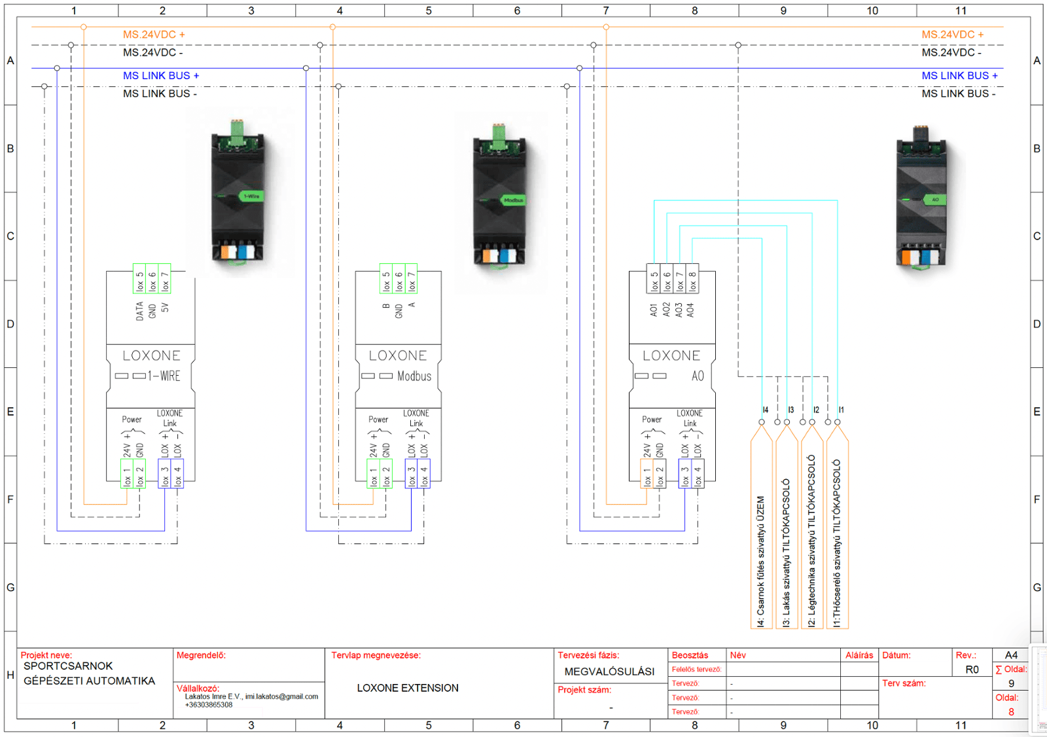
Task: Click the MEGVALÓSULÁSI design phase text
Action: click(609, 672)
